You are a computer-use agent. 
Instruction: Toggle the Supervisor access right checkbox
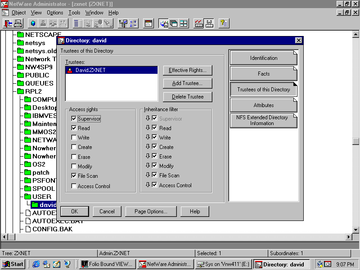(x=74, y=119)
